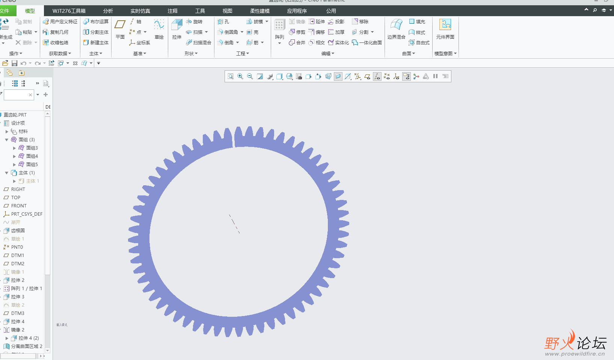Toggle datum plane display in graphics toolbar
Viewport: 614px width, 360px height.
click(367, 77)
